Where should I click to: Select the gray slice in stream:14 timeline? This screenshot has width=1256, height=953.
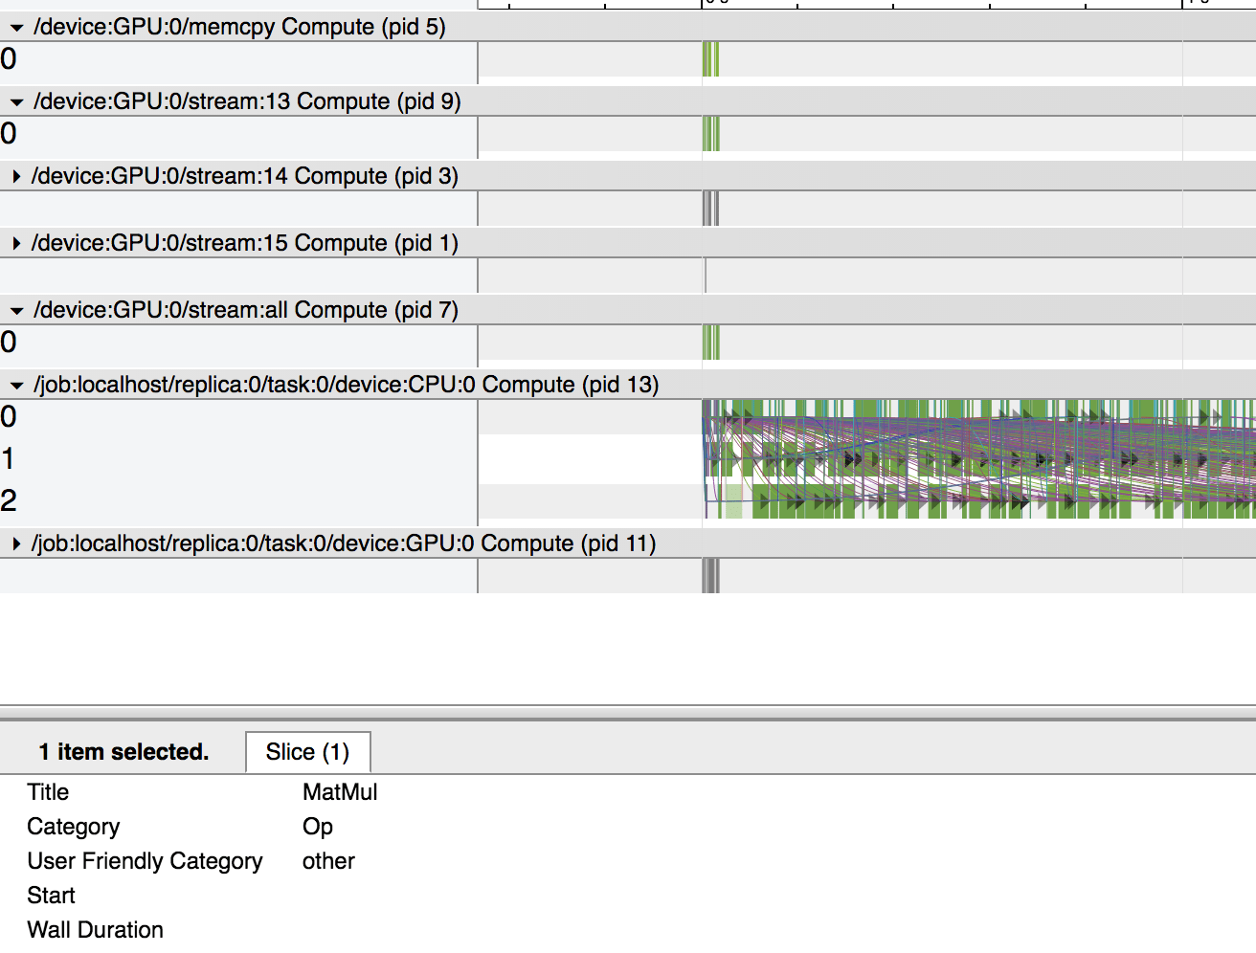coord(710,209)
